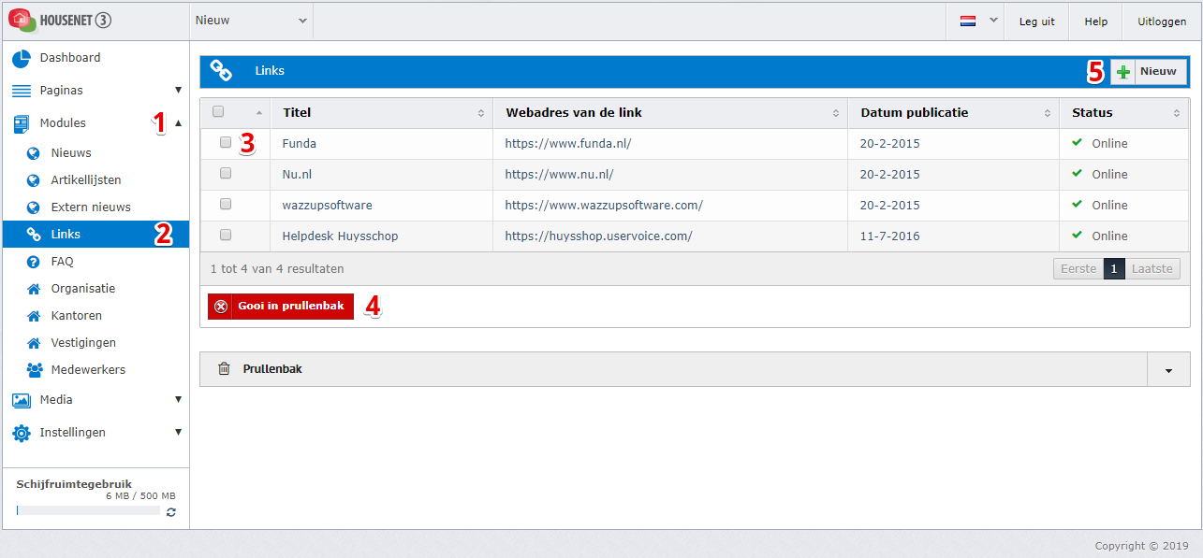Expand the Instellingen menu arrow
Viewport: 1203px width, 558px height.
coord(178,433)
